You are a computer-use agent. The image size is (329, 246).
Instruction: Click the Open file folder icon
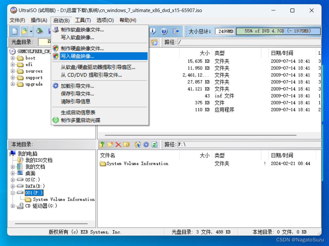coord(24,31)
